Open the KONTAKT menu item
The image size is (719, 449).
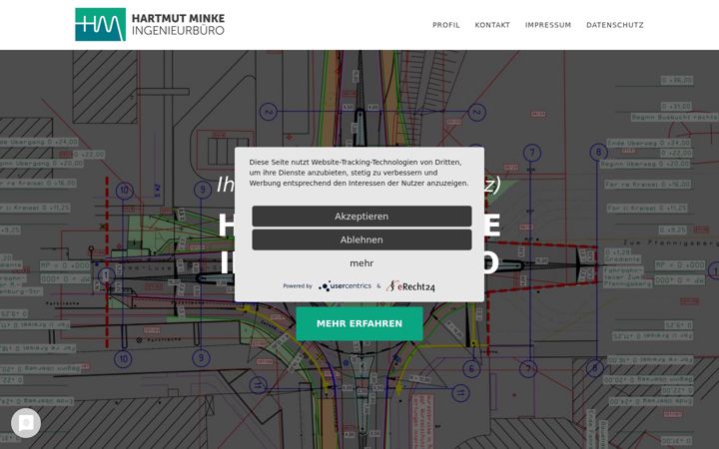point(492,25)
